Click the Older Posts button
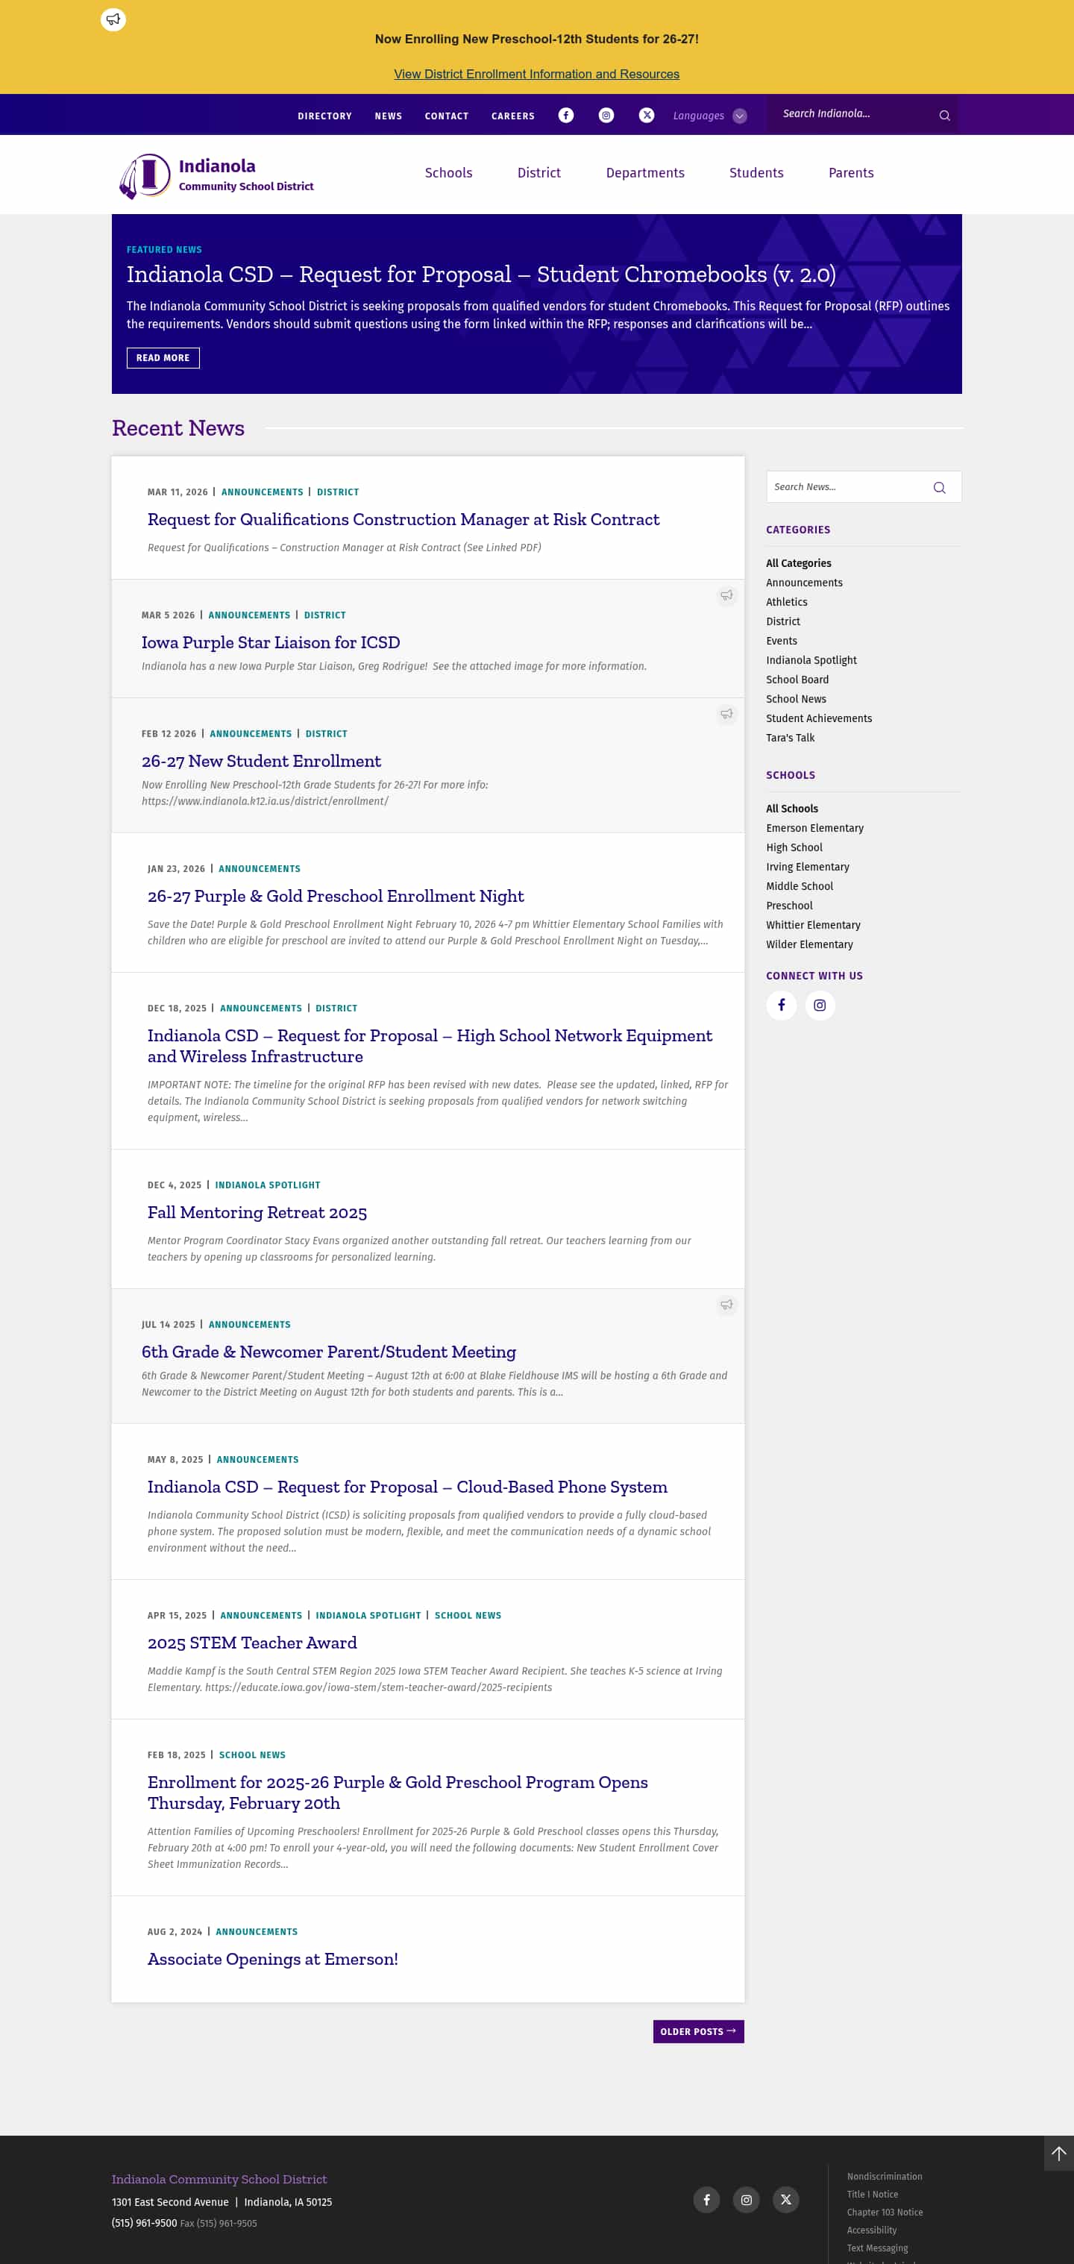Viewport: 1074px width, 2264px height. (698, 2031)
